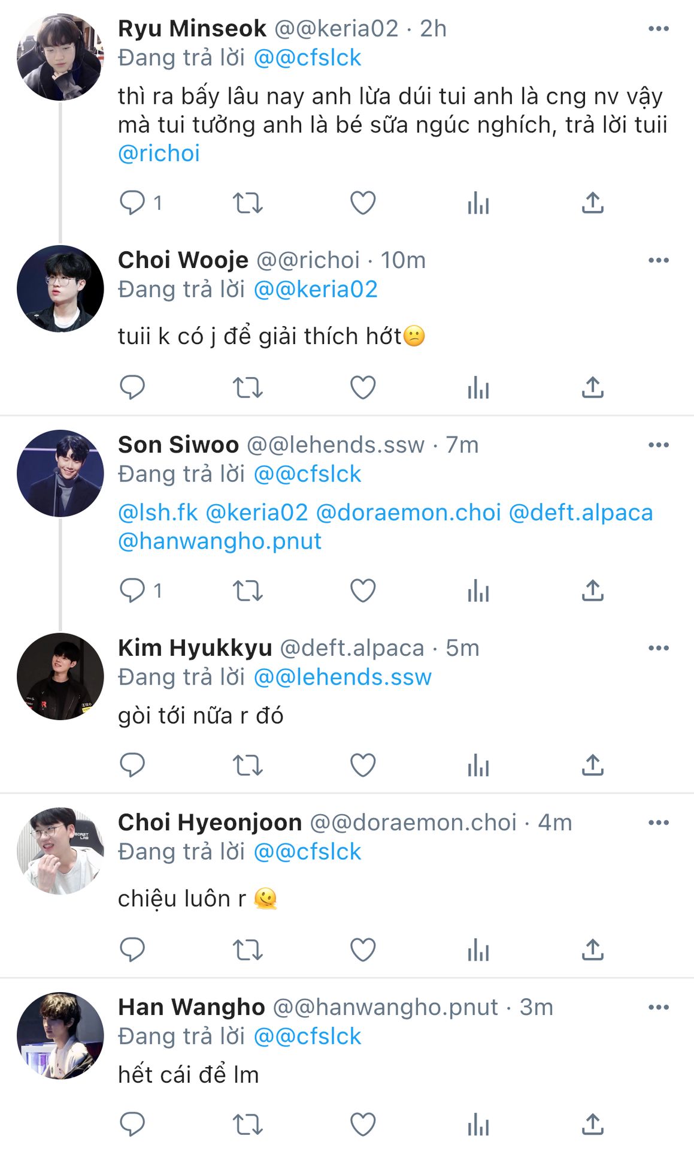Open @lehends.ssw link in Kim Hyukkyu's reply

pos(343,677)
